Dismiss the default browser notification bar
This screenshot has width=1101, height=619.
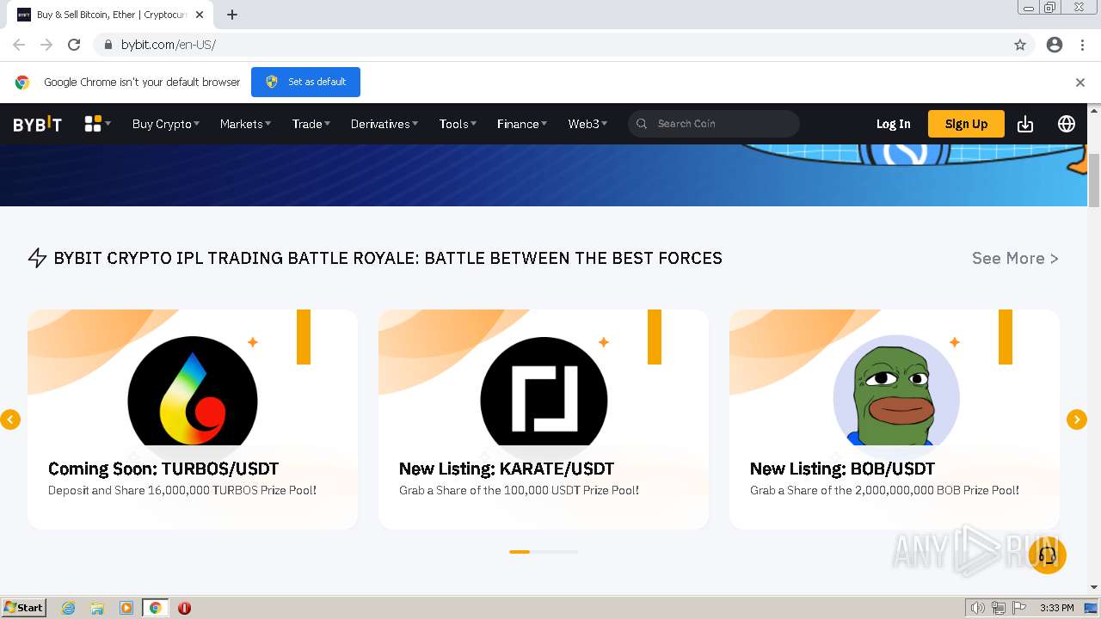tap(1080, 83)
